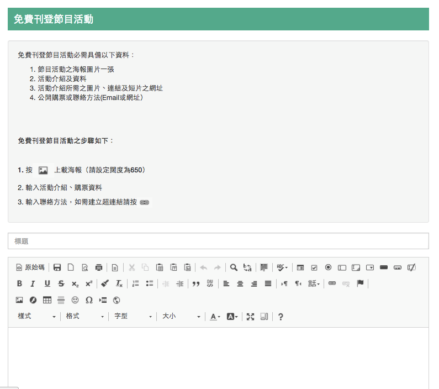Viewport: 439px width, 389px height.
Task: Click the Find magnifier icon
Action: pyautogui.click(x=234, y=267)
